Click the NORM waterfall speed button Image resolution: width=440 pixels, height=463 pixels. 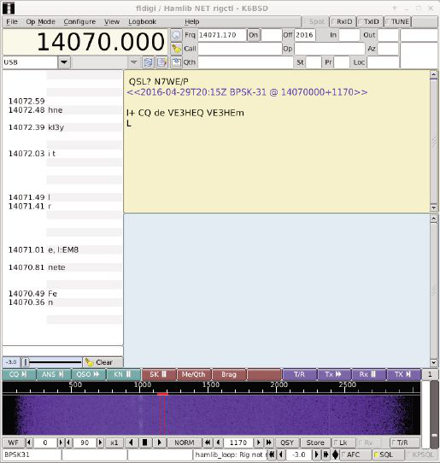(185, 442)
